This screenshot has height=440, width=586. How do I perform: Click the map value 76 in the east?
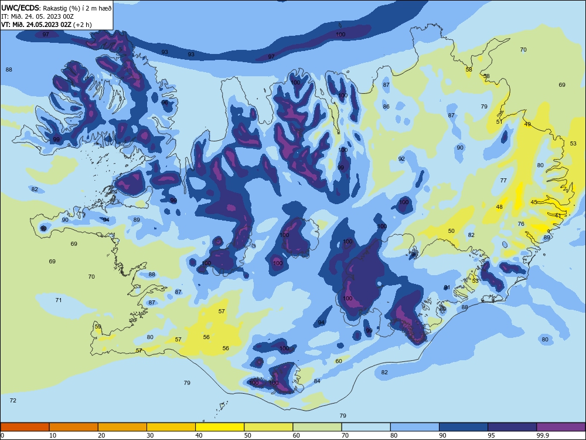click(521, 224)
